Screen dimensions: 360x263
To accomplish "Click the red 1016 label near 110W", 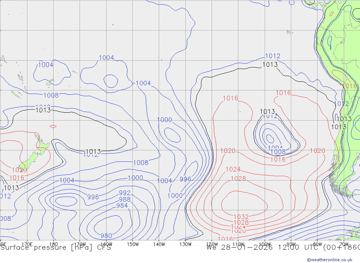I will tap(230, 98).
